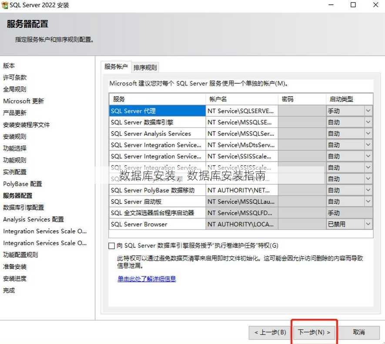Screen dimensions: 385x344
Task: Minimize the SQL Server 2022 setup window
Action: pos(331,5)
